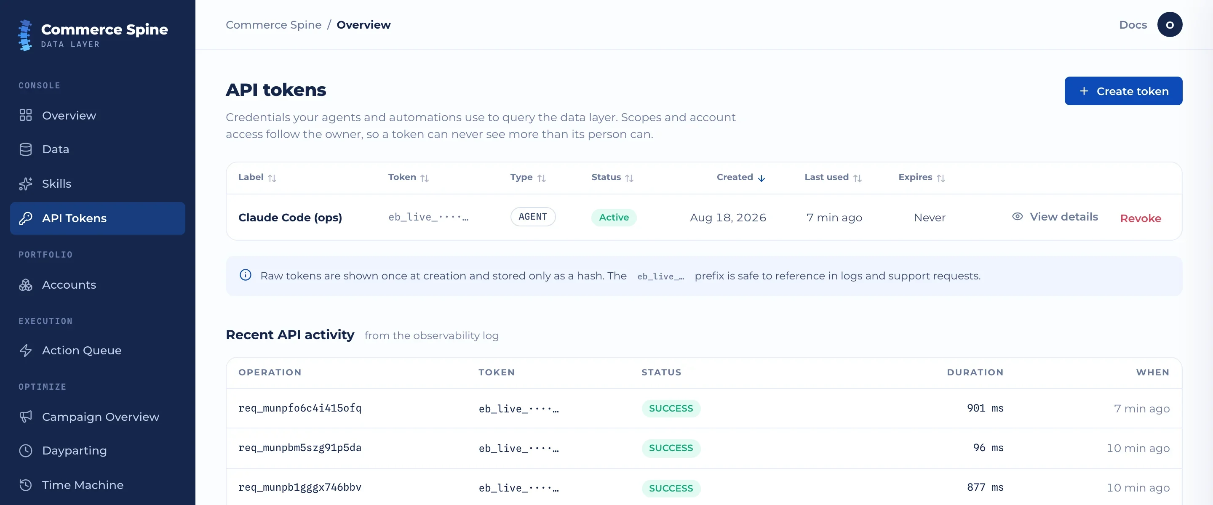The height and width of the screenshot is (505, 1213).
Task: Click the Action Queue lightning icon
Action: coord(25,351)
